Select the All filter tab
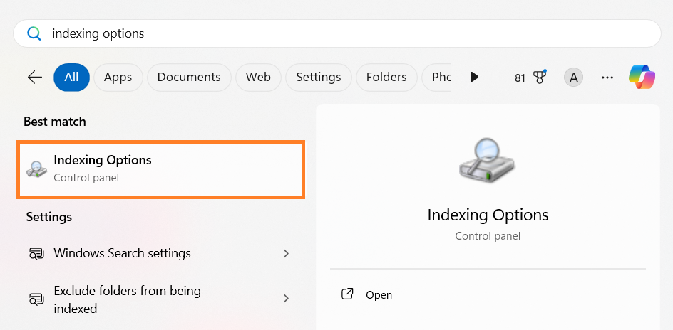673x330 pixels. tap(71, 77)
